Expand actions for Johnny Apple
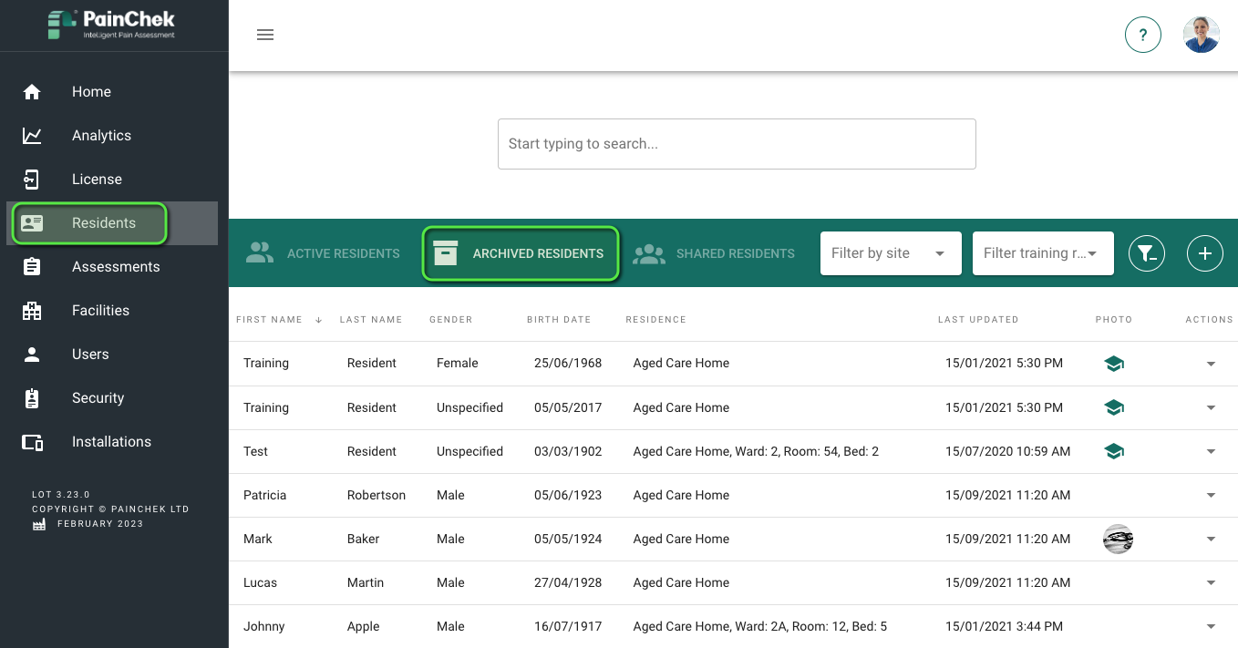This screenshot has width=1238, height=648. coord(1211,627)
